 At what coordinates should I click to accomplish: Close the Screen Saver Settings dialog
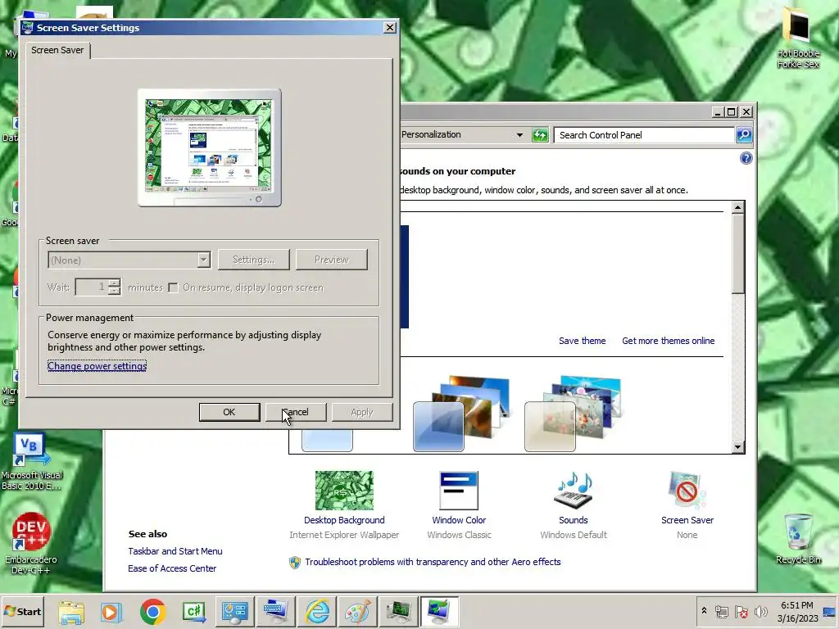tap(390, 27)
